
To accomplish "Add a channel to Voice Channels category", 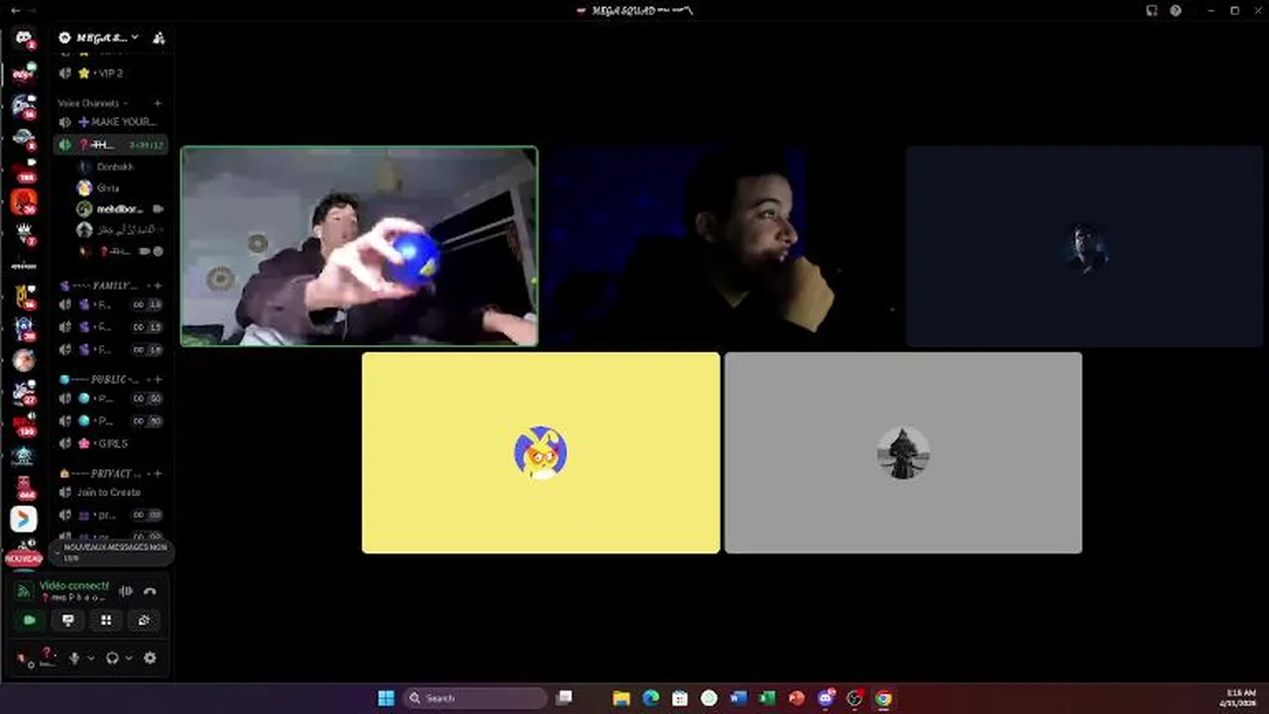I will [158, 103].
